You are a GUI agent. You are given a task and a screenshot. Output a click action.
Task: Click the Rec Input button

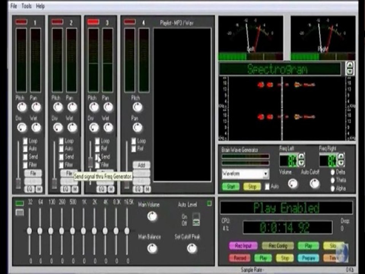(x=243, y=246)
